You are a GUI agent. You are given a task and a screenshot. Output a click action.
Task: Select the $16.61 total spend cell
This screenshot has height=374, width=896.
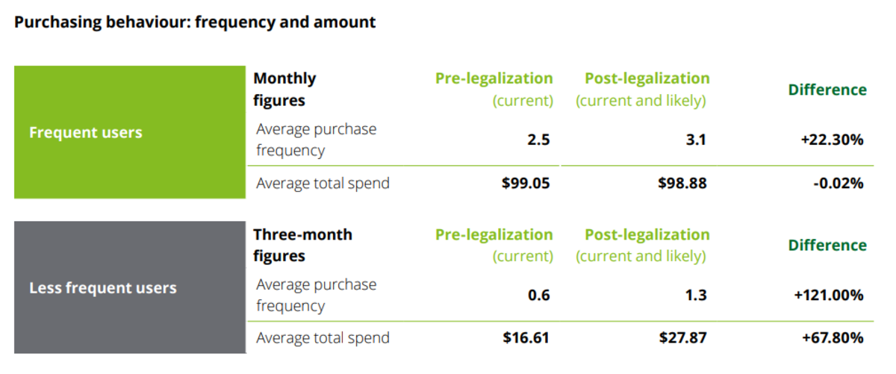click(526, 338)
